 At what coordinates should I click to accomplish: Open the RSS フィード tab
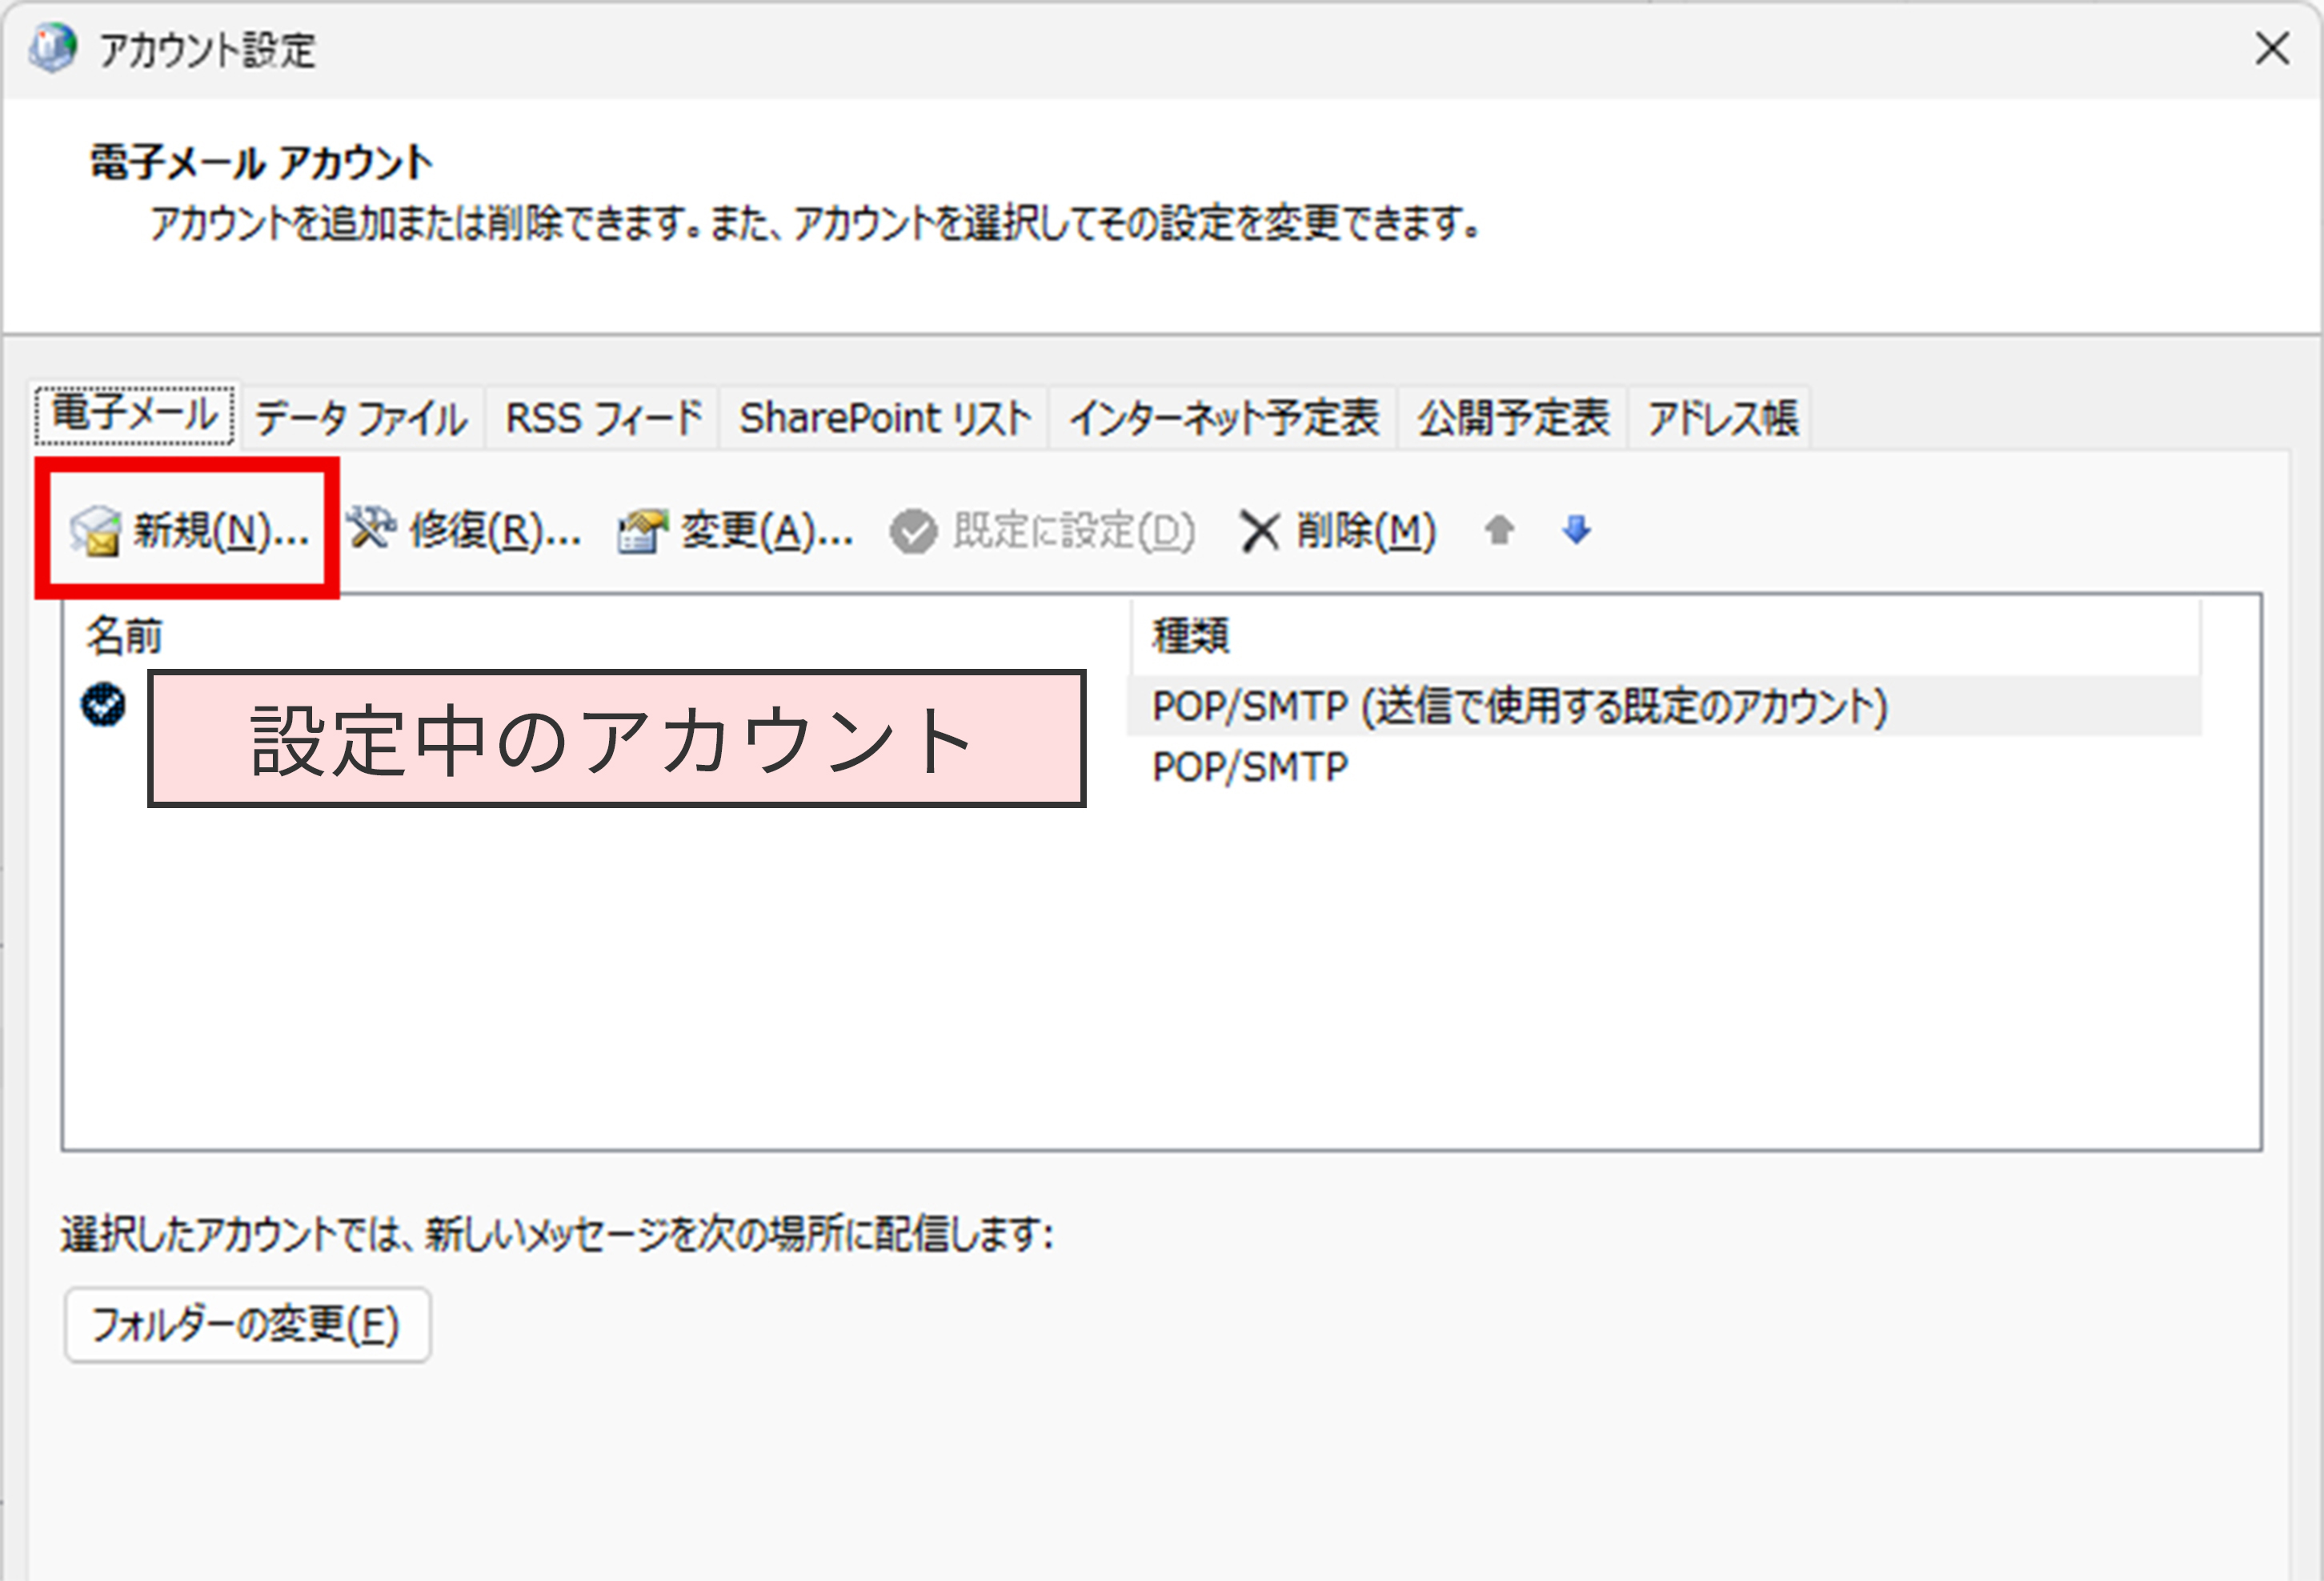(603, 418)
